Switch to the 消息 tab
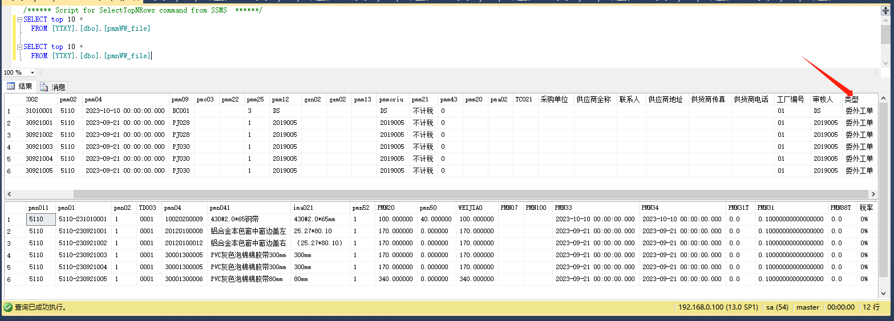The height and width of the screenshot is (321, 894). (53, 87)
